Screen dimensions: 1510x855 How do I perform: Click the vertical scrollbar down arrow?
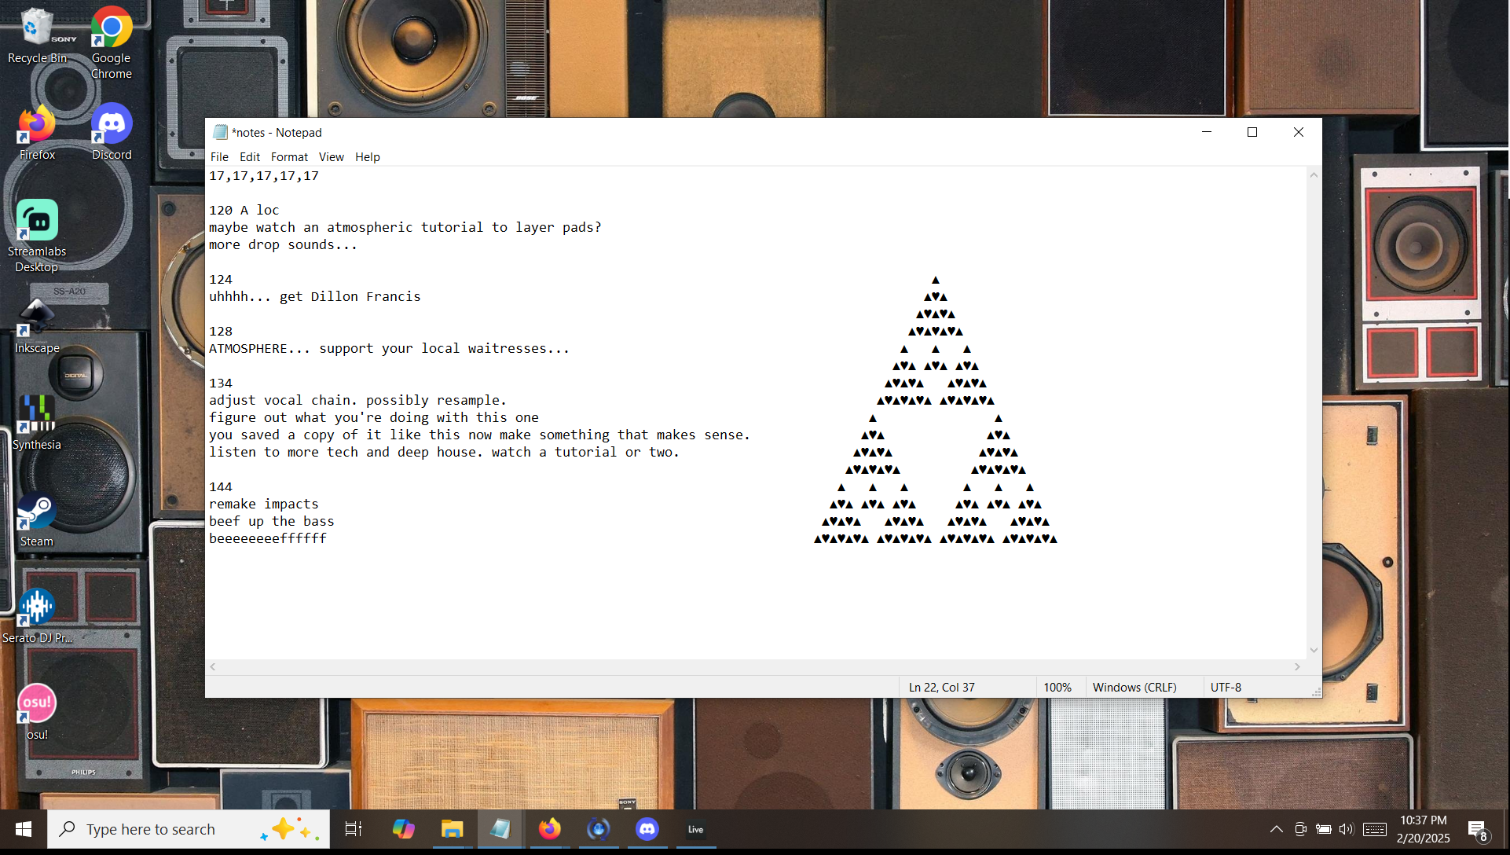pos(1314,651)
